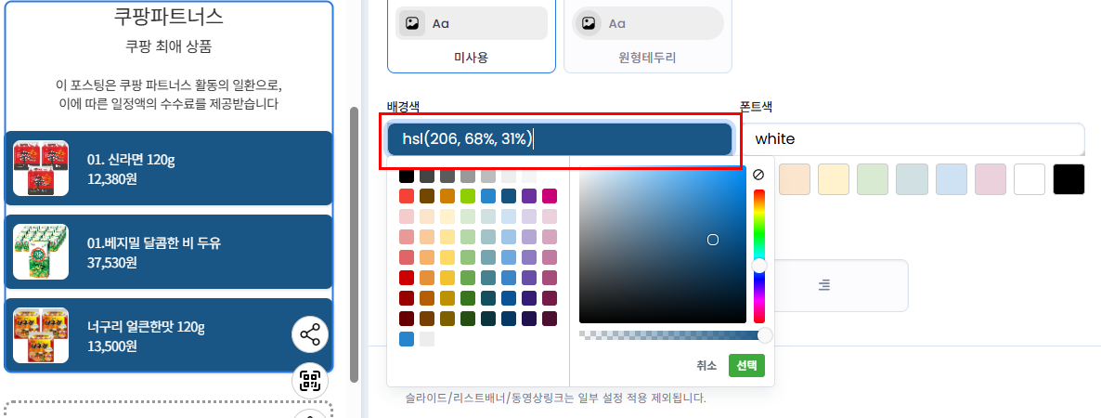
Task: Click the 13,500원 price text
Action: pos(111,346)
